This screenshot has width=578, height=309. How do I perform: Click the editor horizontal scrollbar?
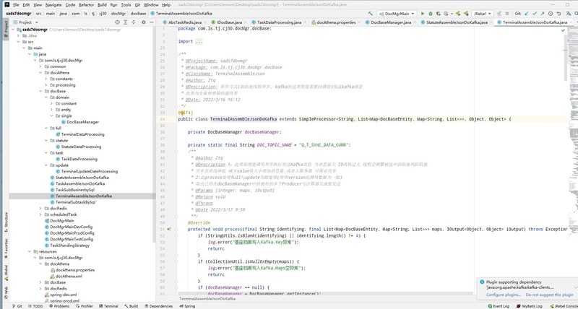click(324, 294)
